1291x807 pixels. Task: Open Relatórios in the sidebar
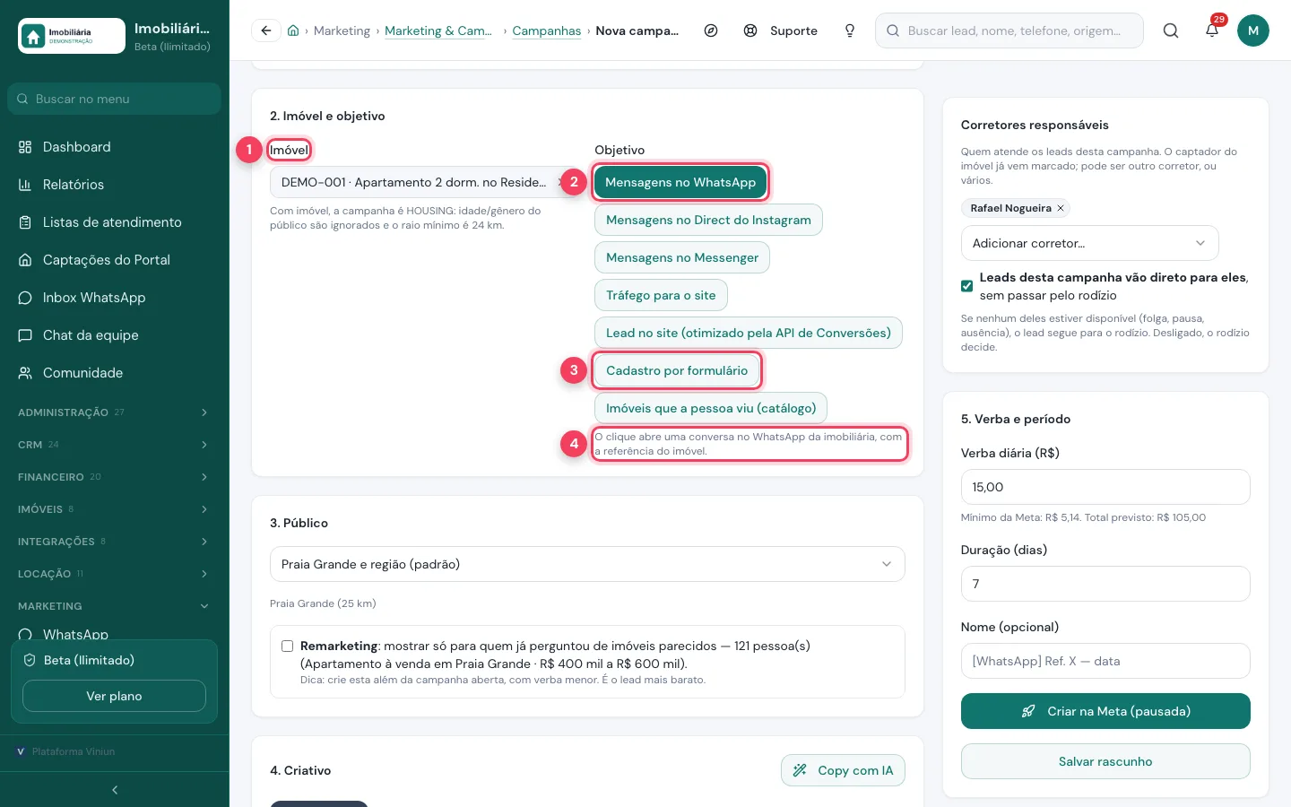pyautogui.click(x=115, y=185)
